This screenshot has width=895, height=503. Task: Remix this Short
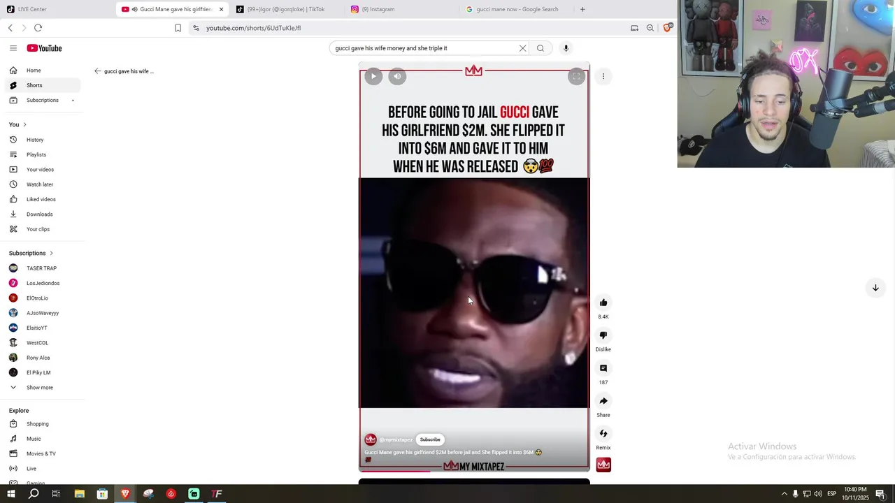click(603, 434)
